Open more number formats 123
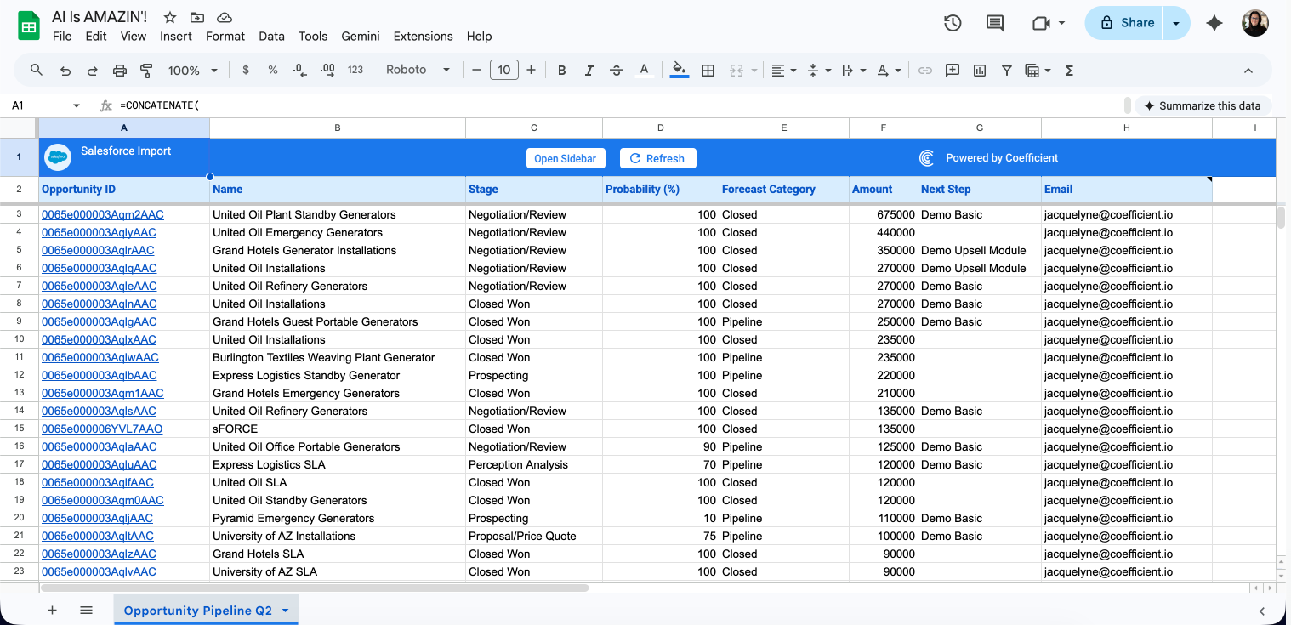This screenshot has height=625, width=1291. tap(355, 70)
